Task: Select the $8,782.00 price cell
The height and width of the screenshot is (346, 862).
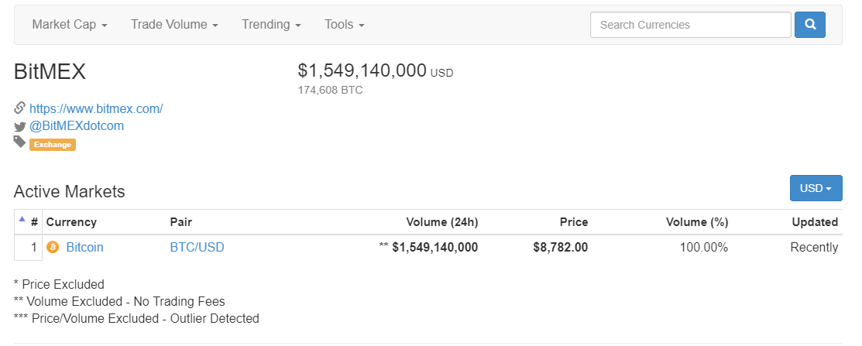Action: 560,248
